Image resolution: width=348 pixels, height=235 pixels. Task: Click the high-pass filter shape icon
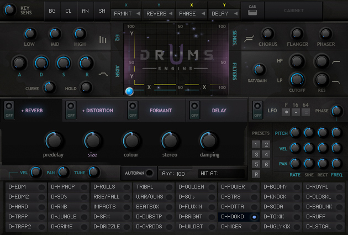(336, 62)
